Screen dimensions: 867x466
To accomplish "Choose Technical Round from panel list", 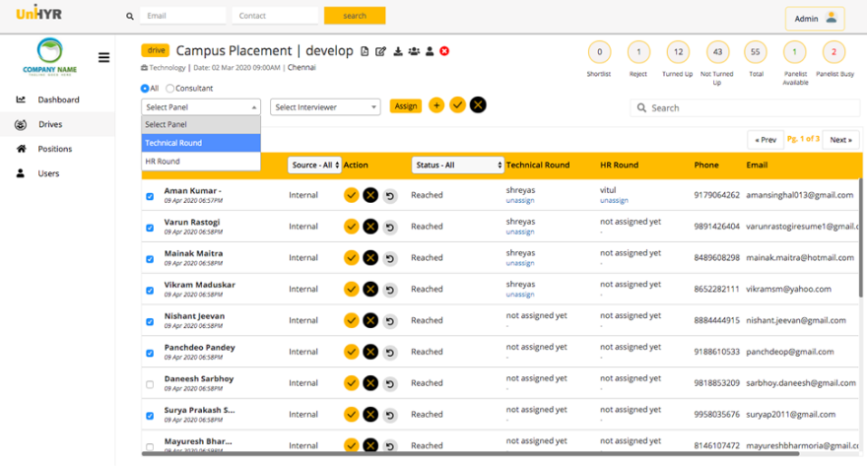I will click(201, 143).
